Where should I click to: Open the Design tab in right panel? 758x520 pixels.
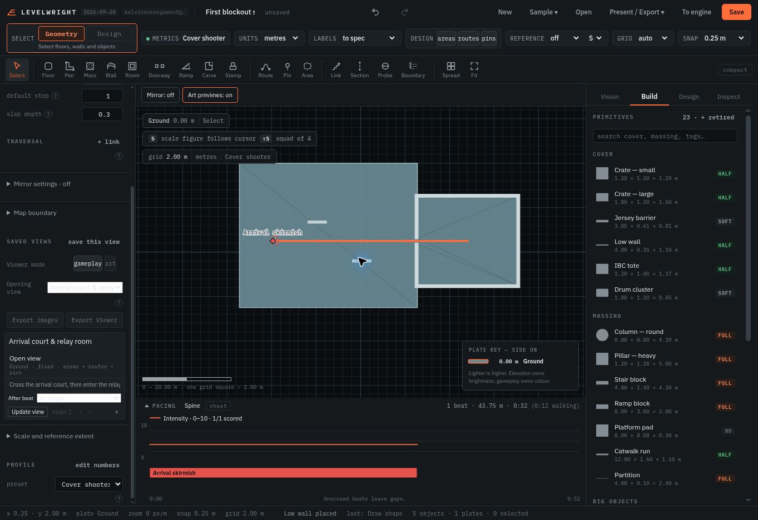click(689, 97)
